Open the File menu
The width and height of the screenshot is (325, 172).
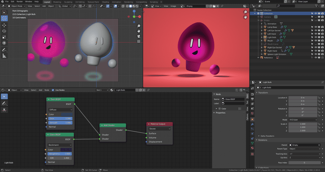coord(7,2)
